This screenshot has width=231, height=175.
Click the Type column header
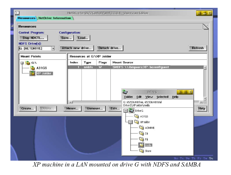click(x=87, y=62)
